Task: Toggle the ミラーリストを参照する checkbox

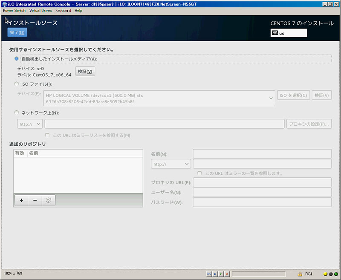Action: pos(47,135)
